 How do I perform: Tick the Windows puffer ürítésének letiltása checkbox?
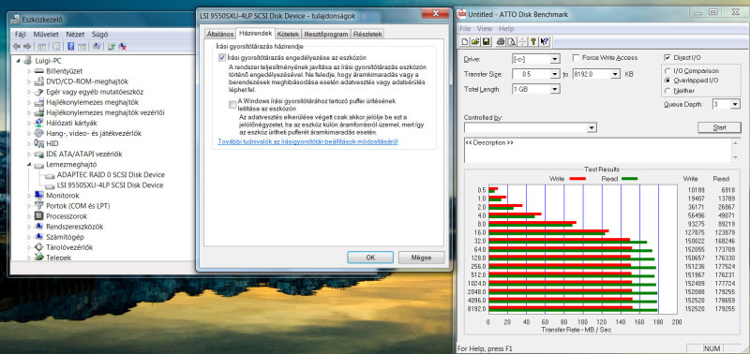(x=232, y=105)
